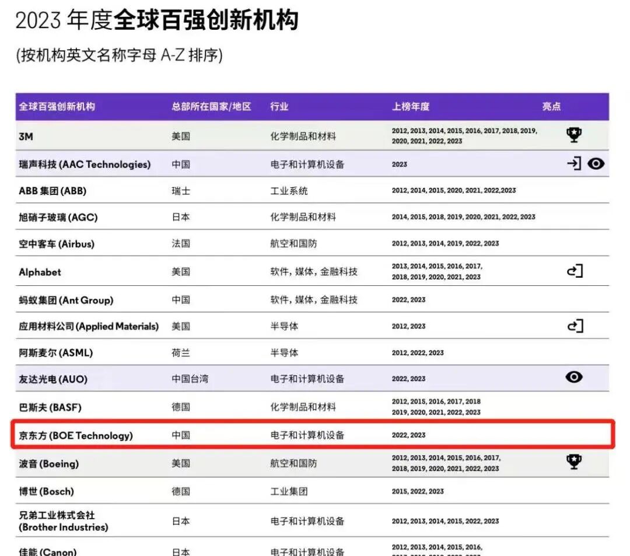The image size is (630, 556).
Task: Click the arrow-entry icon in the AAC Technologies row
Action: [574, 163]
